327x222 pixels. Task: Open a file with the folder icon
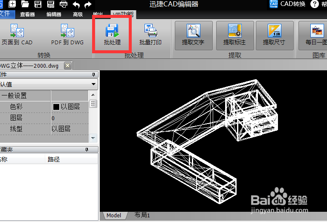(x=25, y=4)
